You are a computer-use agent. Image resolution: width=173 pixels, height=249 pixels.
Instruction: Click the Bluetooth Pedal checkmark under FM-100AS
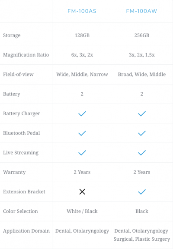pyautogui.click(x=82, y=133)
